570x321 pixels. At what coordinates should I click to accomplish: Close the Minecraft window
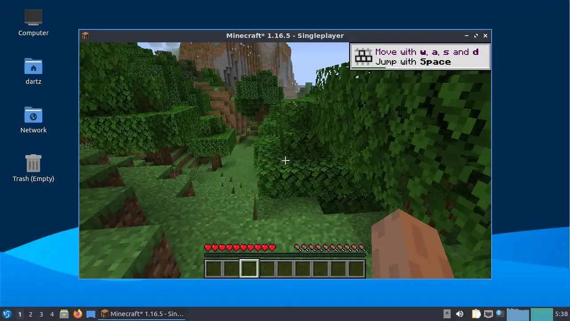pyautogui.click(x=485, y=36)
